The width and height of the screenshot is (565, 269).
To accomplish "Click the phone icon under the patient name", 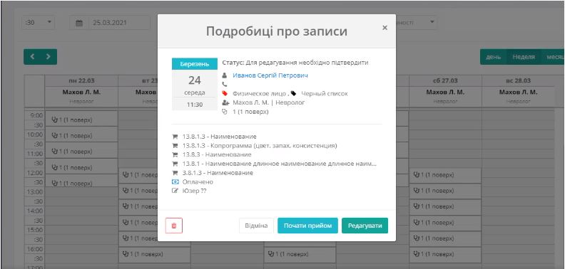I will point(225,85).
